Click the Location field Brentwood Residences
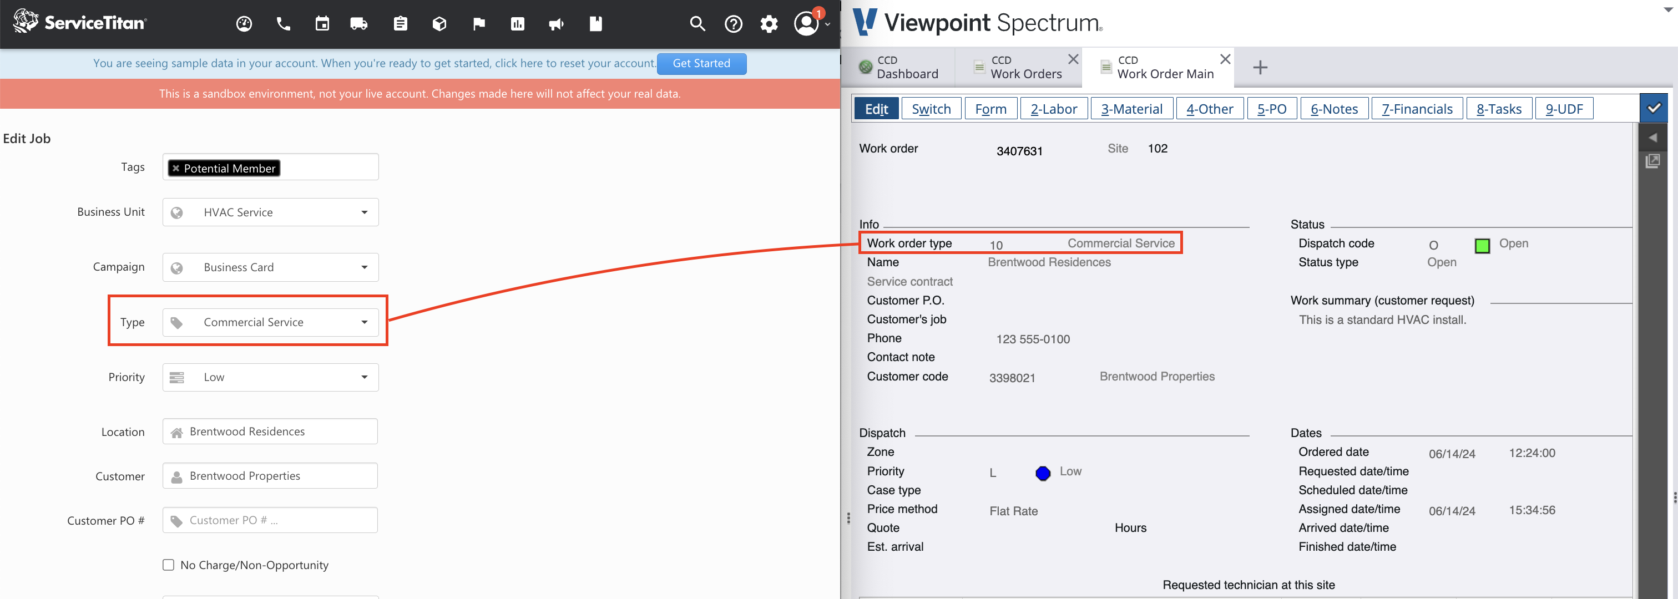The height and width of the screenshot is (599, 1678). (270, 432)
